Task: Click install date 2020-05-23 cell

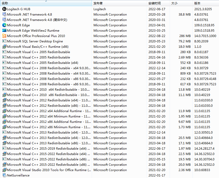Action: (x=157, y=41)
